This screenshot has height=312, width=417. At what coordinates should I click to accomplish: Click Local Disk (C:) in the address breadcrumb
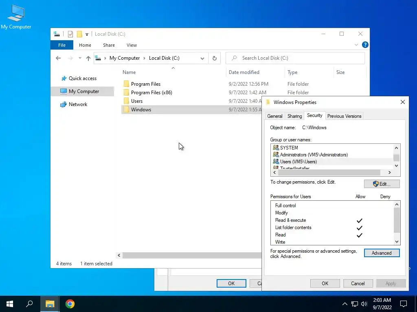[x=164, y=58]
